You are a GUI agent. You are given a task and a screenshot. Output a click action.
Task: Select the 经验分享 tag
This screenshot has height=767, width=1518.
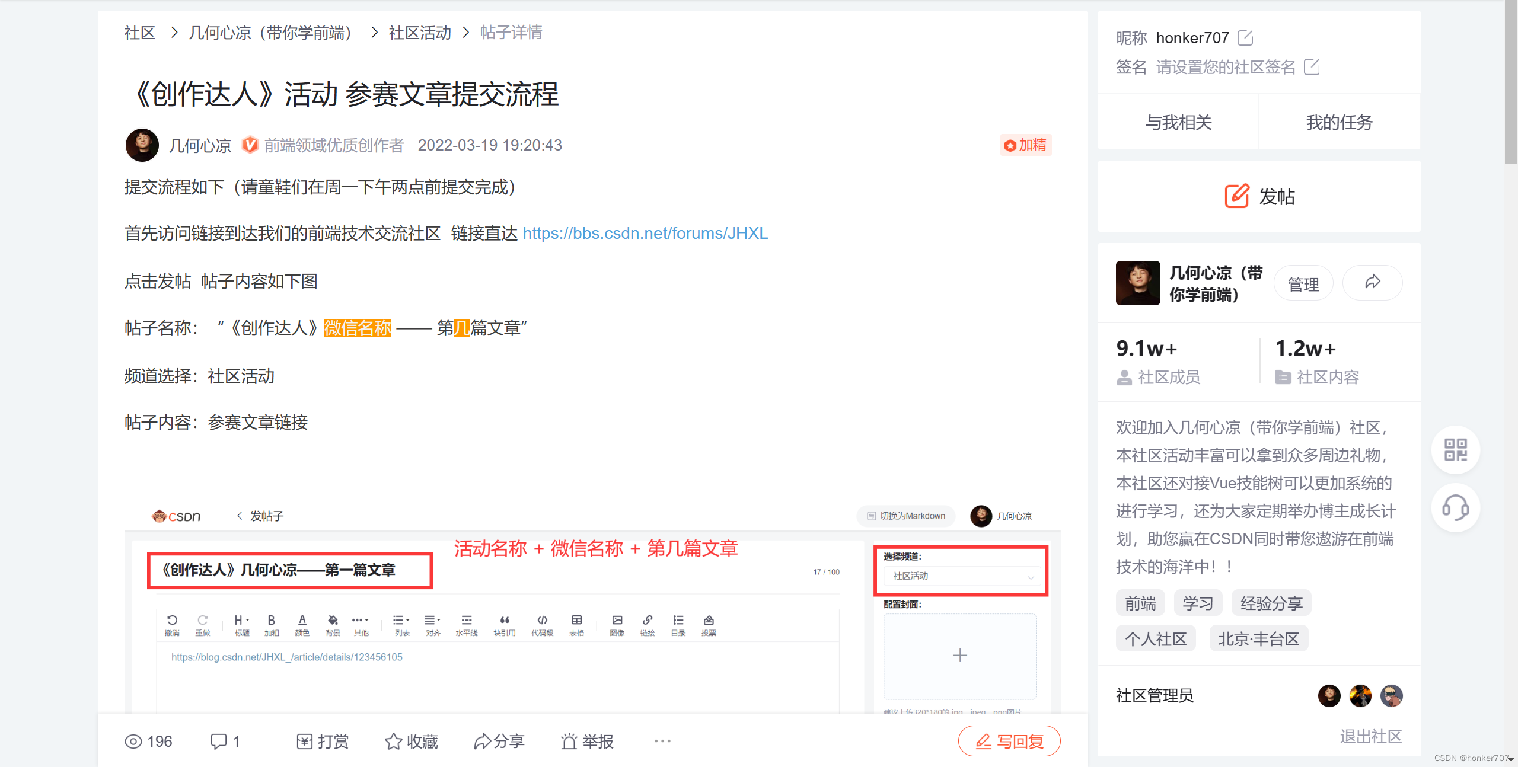(x=1271, y=603)
